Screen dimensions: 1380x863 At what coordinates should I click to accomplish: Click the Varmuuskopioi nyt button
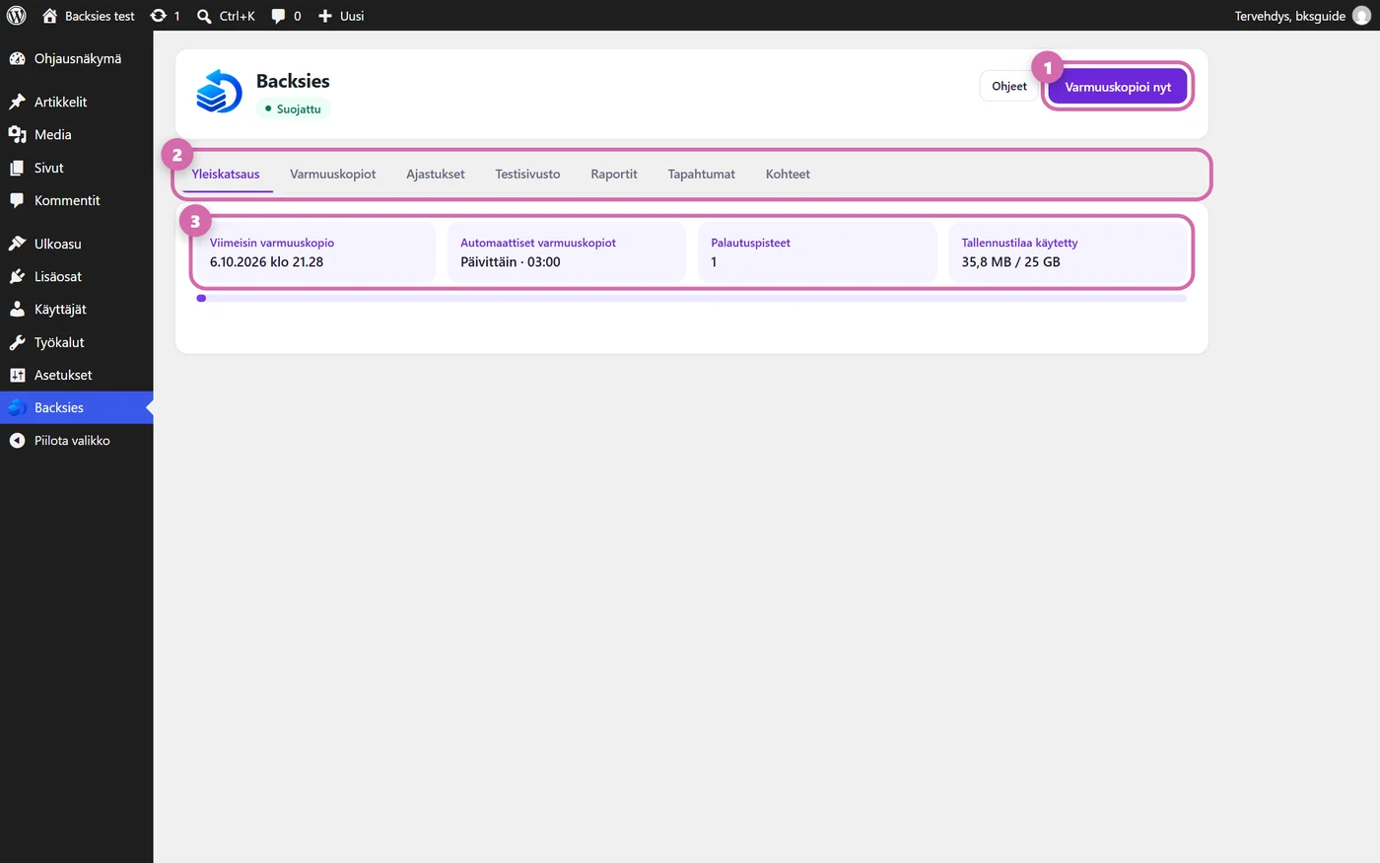coord(1118,87)
